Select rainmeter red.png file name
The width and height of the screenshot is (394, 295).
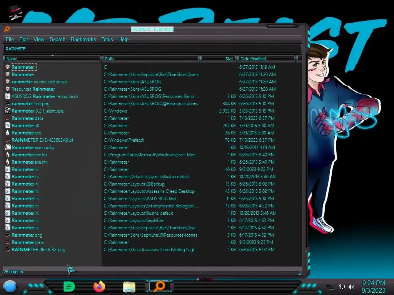30,103
